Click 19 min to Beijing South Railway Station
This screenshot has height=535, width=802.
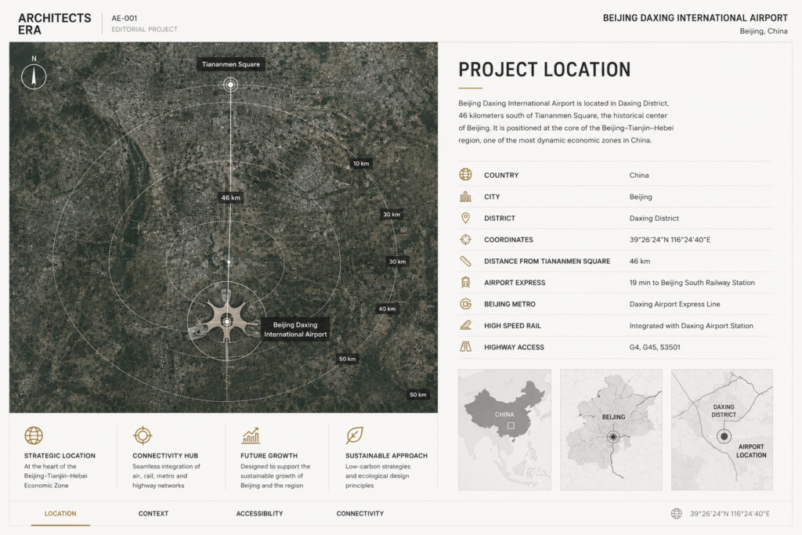pos(692,282)
